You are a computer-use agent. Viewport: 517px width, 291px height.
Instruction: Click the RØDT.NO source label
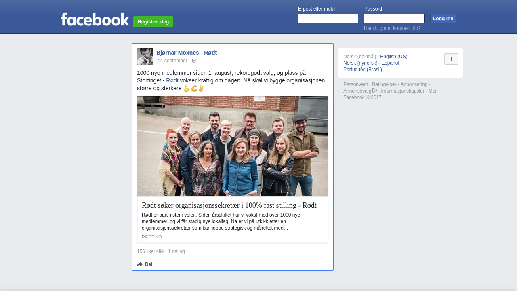(152, 237)
